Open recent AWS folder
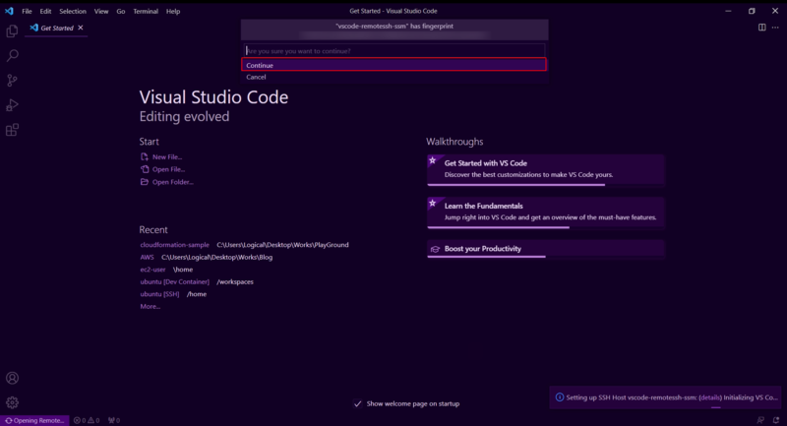This screenshot has width=787, height=426. [x=147, y=257]
